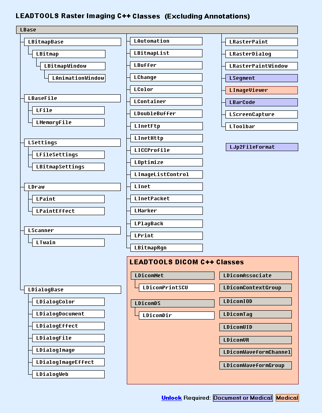Click the LBitmapBase class box
The image size is (322, 413).
pyautogui.click(x=72, y=42)
